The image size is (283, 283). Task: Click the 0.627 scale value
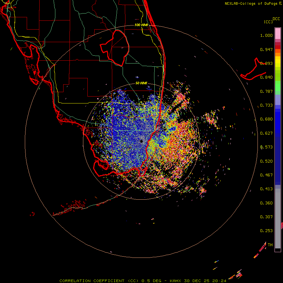click(x=266, y=133)
